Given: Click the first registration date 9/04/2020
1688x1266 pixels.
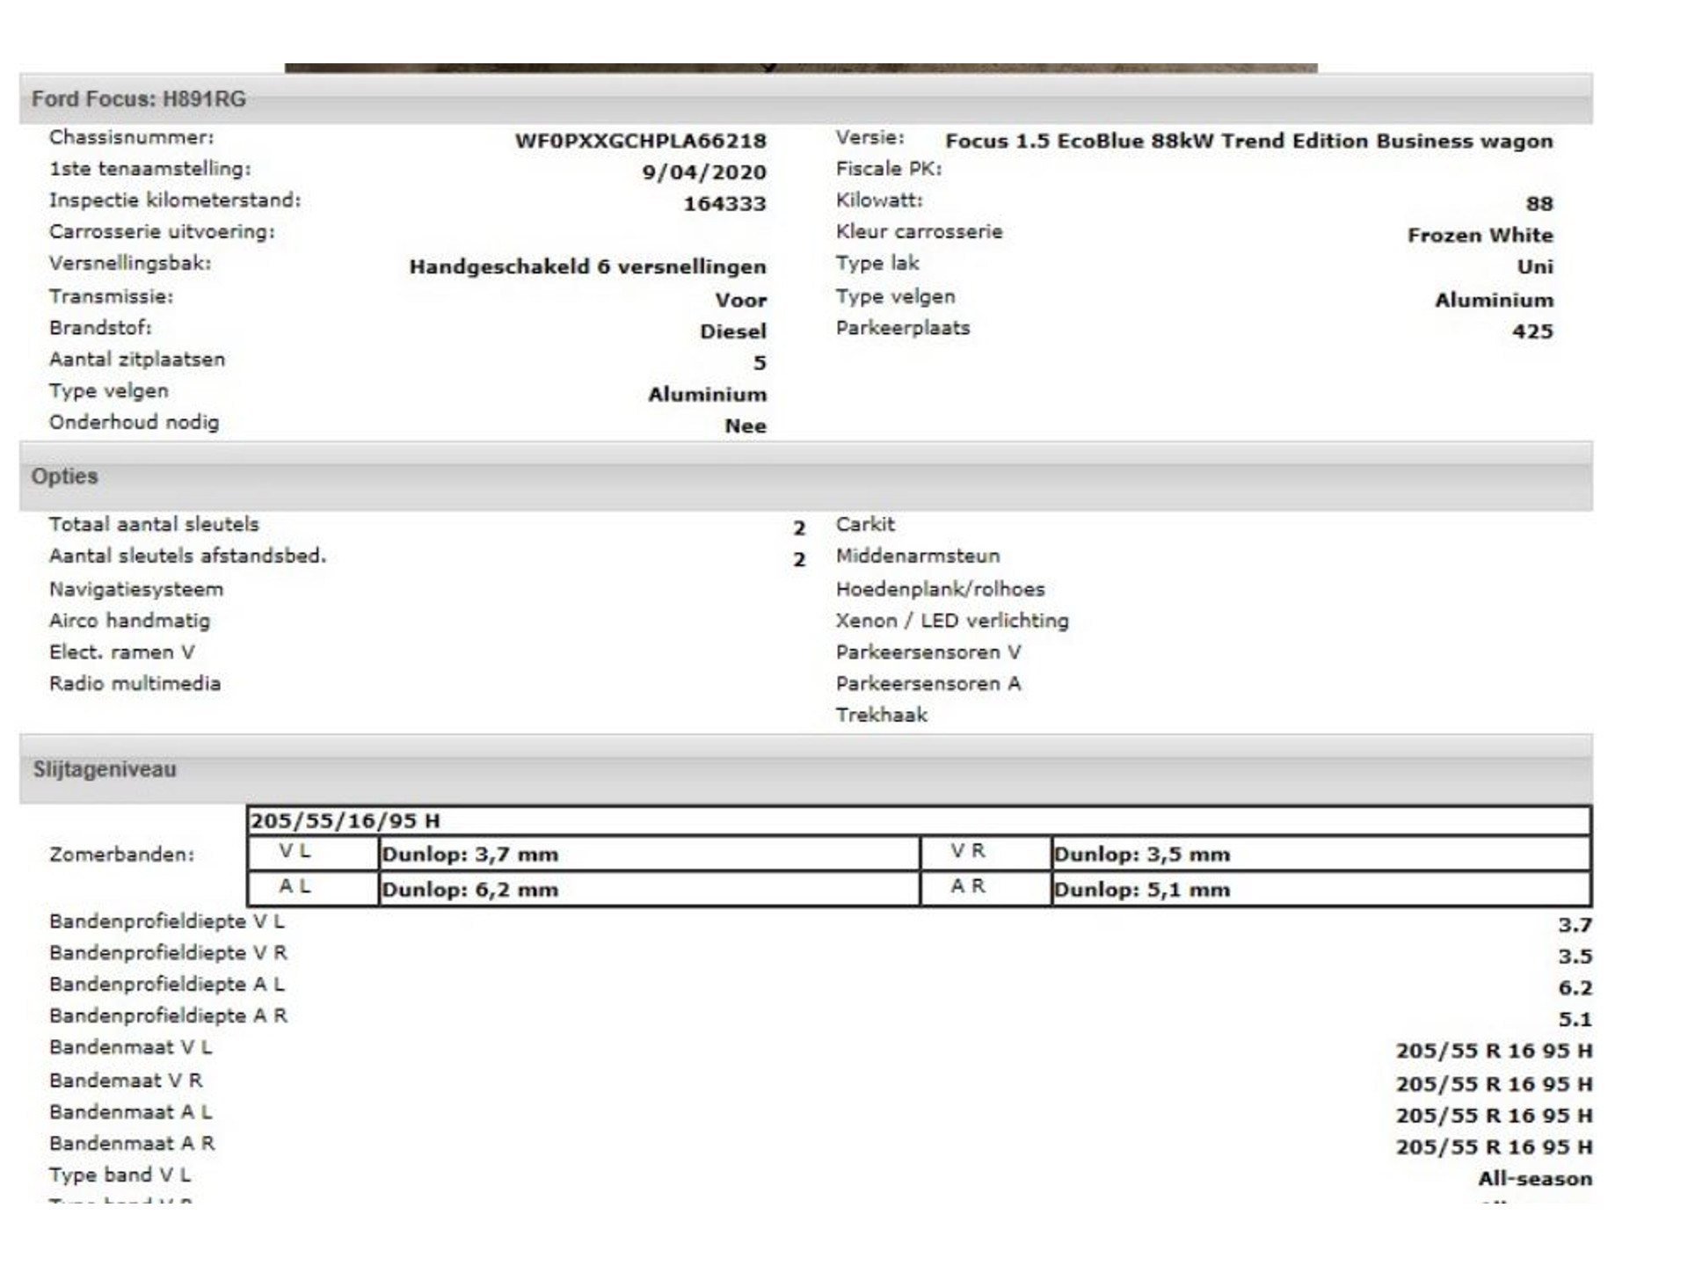Looking at the screenshot, I should 703,172.
